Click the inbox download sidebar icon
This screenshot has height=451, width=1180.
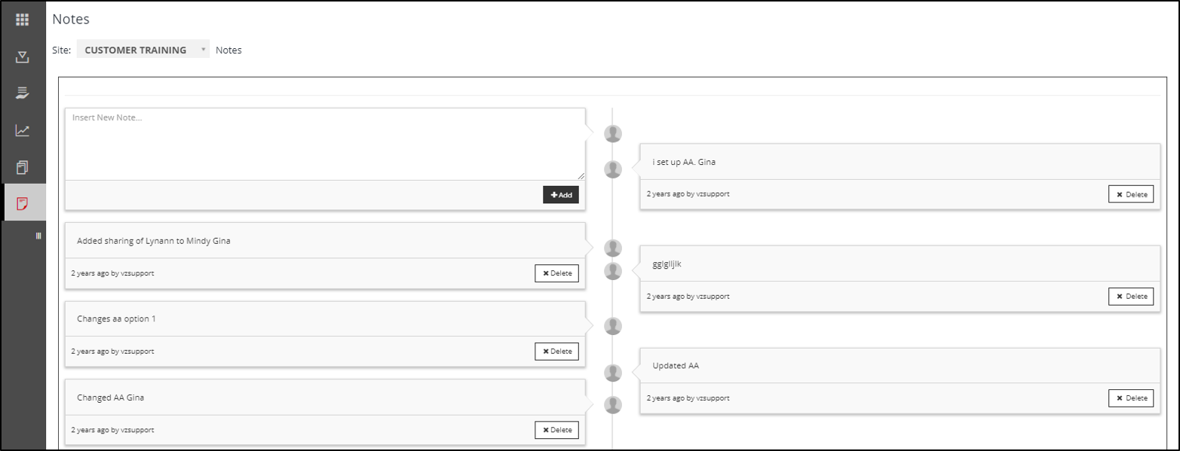[x=23, y=56]
